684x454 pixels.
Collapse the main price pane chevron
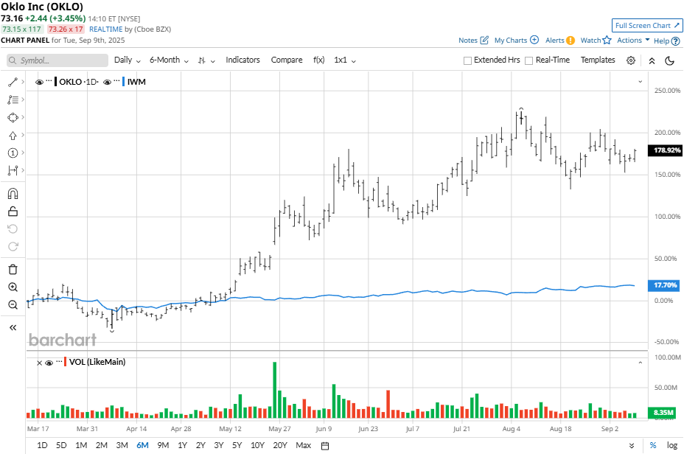point(641,82)
